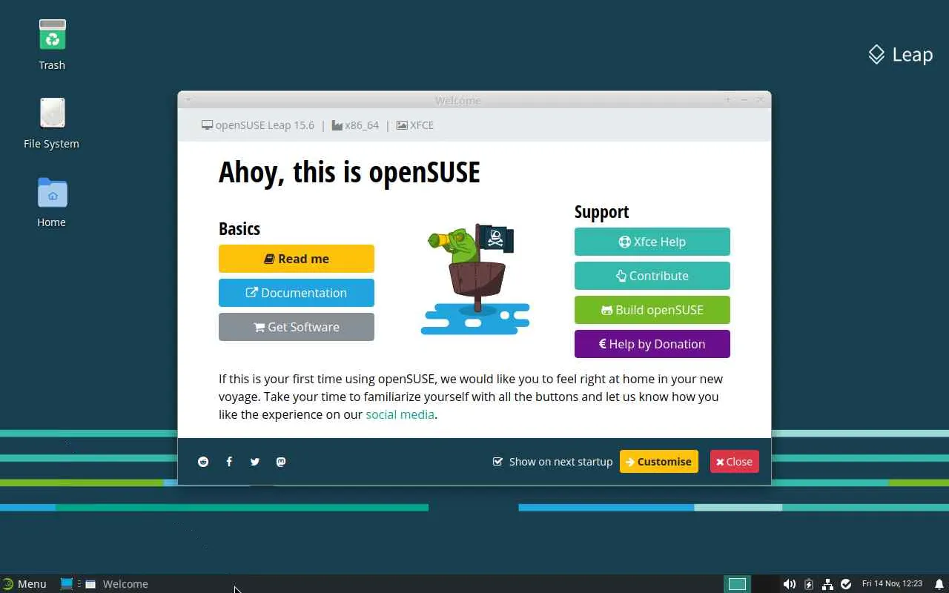
Task: Click the x86_64 architecture label
Action: (355, 125)
